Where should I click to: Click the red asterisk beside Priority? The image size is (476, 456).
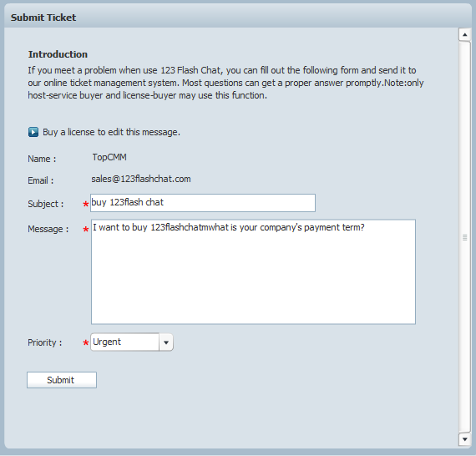click(86, 343)
